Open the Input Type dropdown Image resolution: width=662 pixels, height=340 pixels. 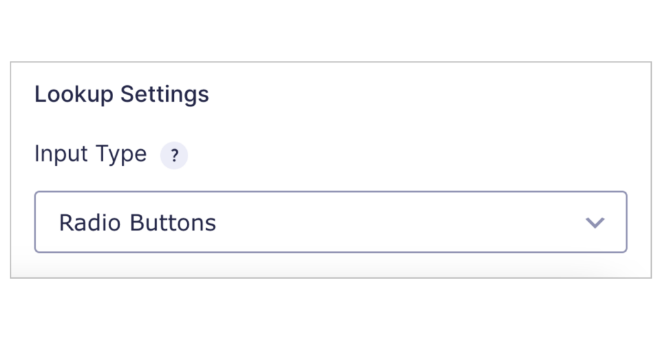330,222
